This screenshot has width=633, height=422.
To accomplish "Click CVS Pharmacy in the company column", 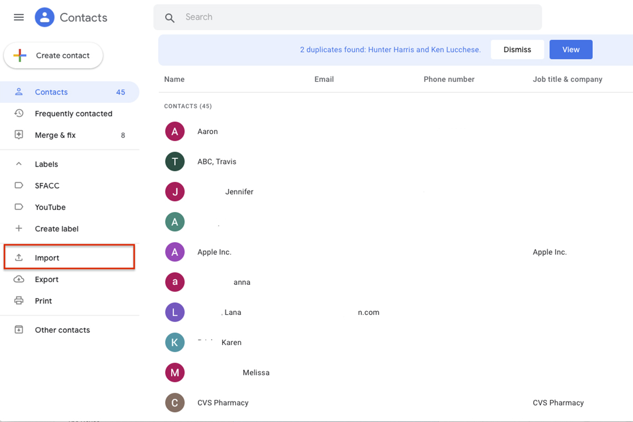I will click(x=558, y=402).
